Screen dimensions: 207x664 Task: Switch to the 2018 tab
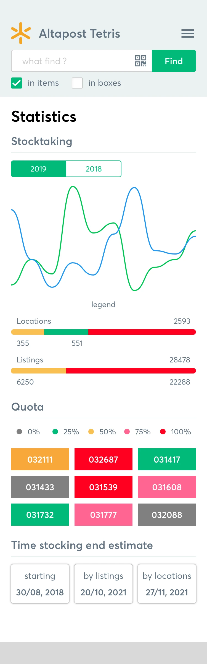click(x=94, y=169)
